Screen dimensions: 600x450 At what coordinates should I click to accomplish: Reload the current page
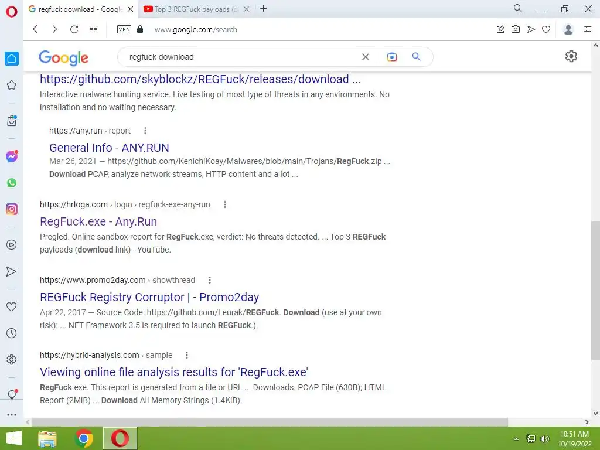pyautogui.click(x=74, y=29)
